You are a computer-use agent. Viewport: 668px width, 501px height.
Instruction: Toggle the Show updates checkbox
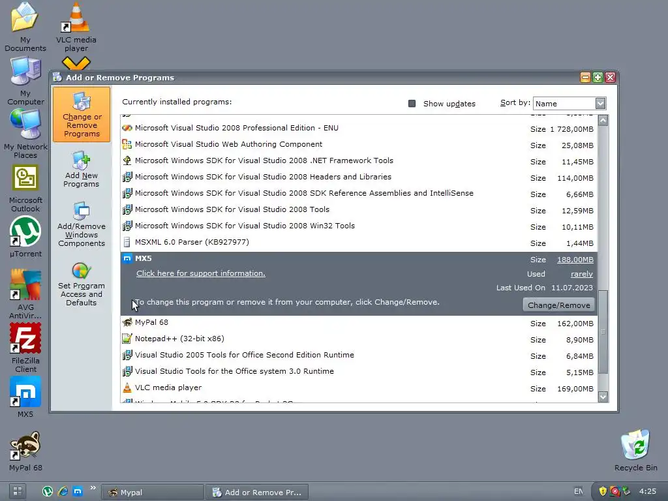pyautogui.click(x=412, y=104)
